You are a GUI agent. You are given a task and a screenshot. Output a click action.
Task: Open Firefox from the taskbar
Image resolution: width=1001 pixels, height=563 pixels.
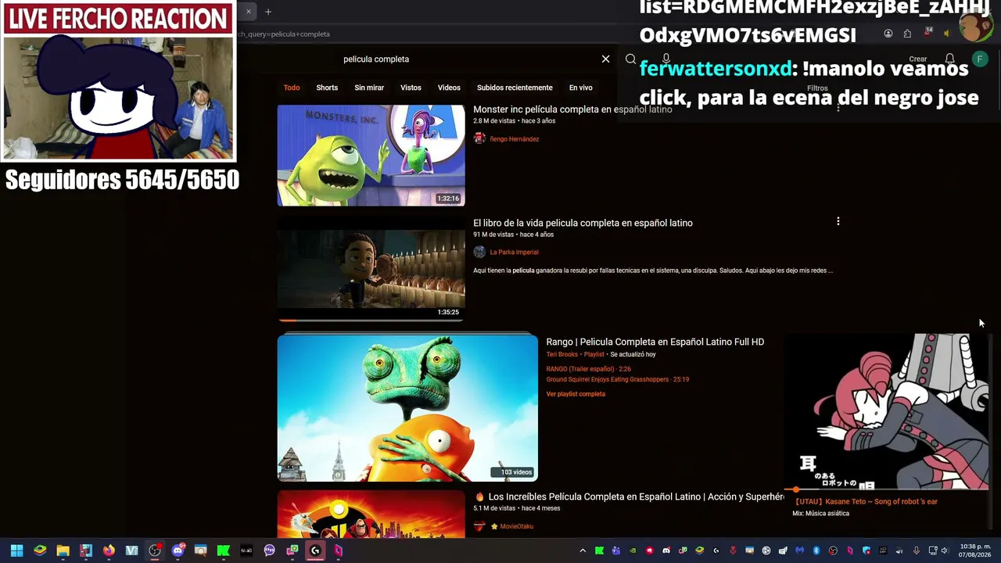pos(109,550)
